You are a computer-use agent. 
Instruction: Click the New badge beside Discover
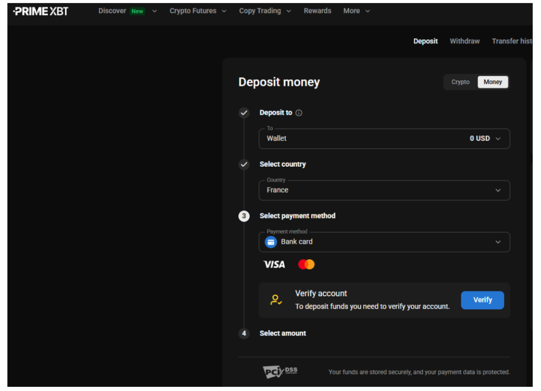tap(137, 11)
